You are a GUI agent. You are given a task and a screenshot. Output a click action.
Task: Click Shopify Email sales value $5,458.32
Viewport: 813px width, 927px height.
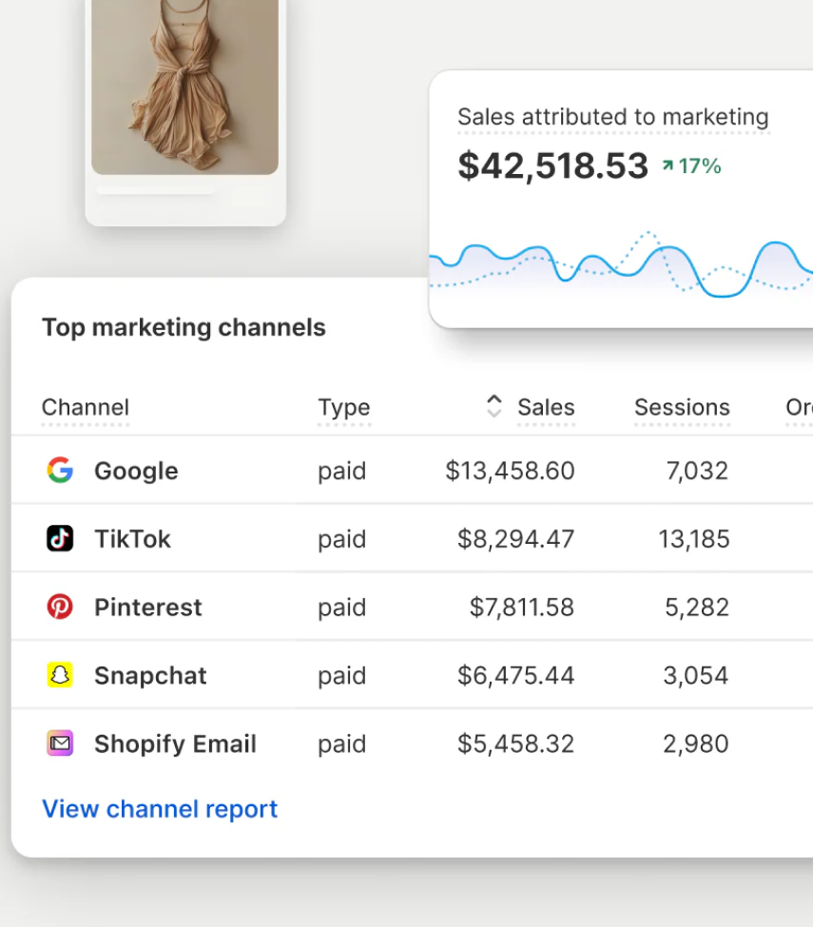pyautogui.click(x=515, y=744)
